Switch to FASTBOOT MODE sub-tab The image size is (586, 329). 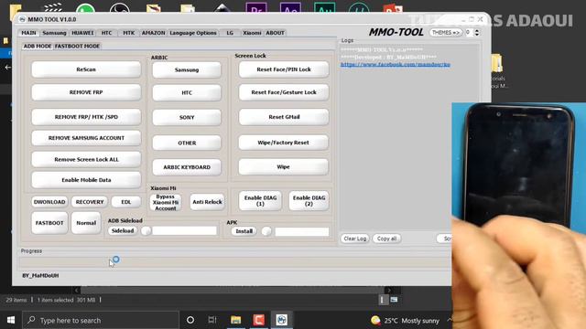click(x=77, y=46)
